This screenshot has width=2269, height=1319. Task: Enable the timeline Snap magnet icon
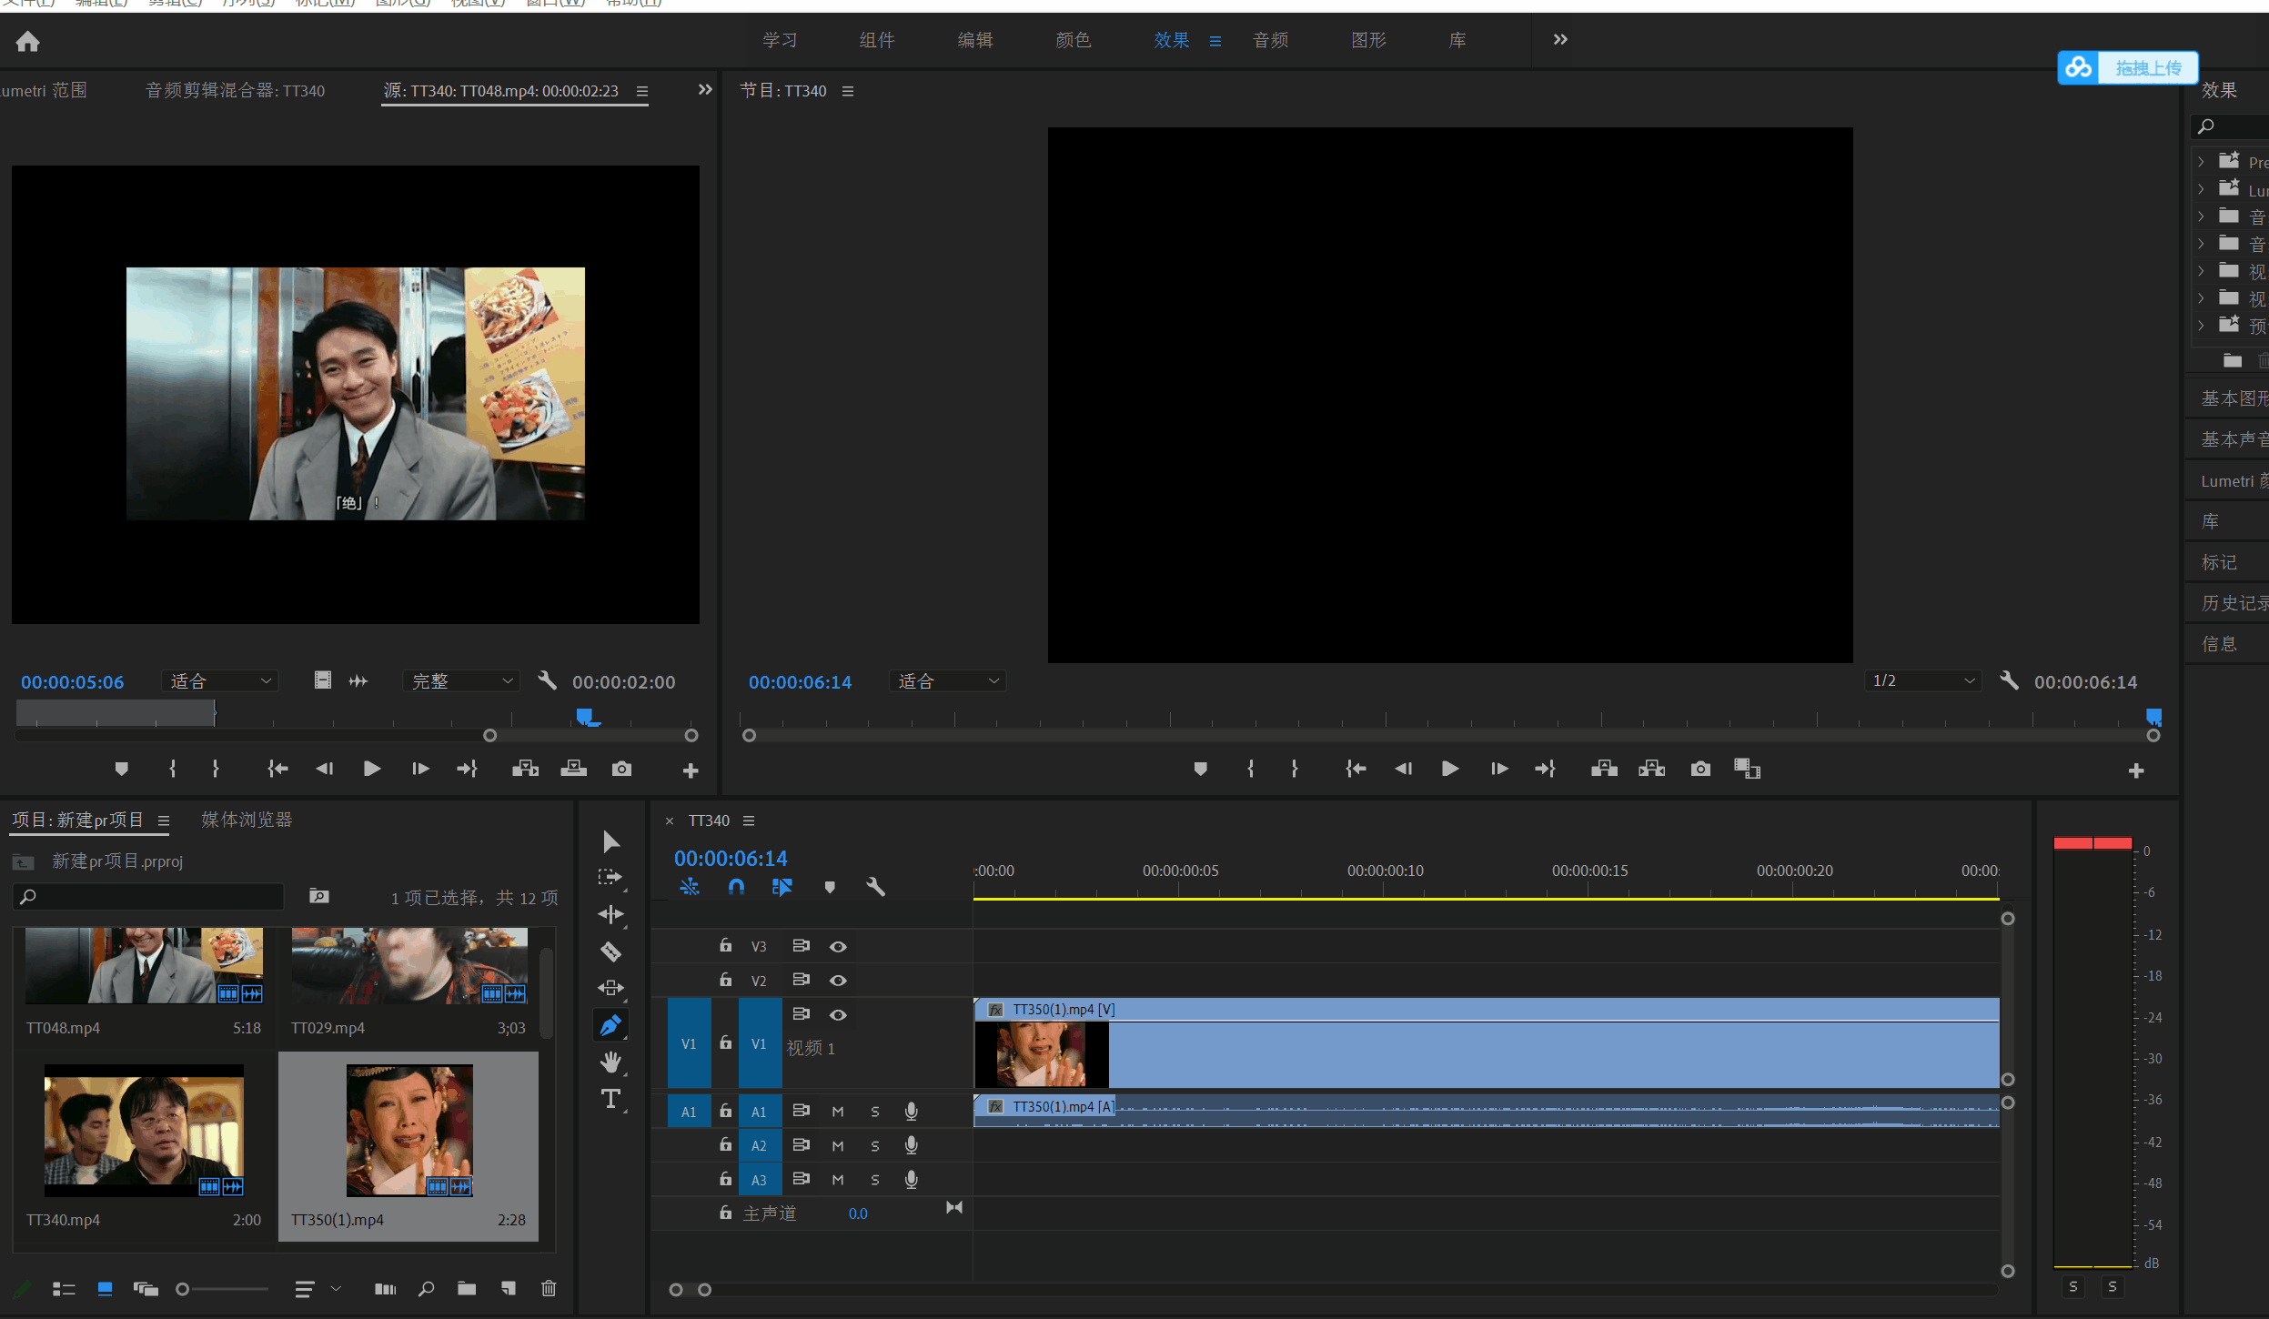pyautogui.click(x=736, y=886)
